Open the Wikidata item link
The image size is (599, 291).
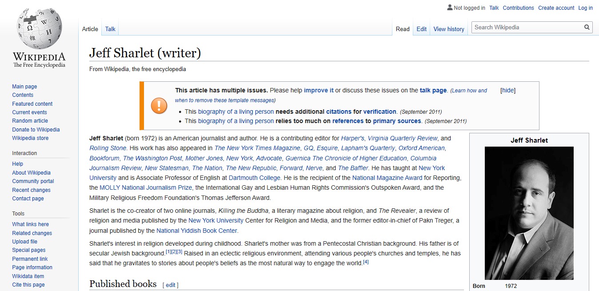[28, 276]
